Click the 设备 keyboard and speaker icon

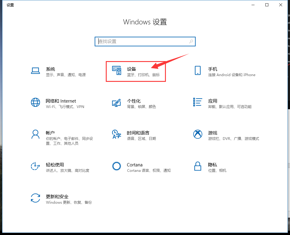(117, 70)
